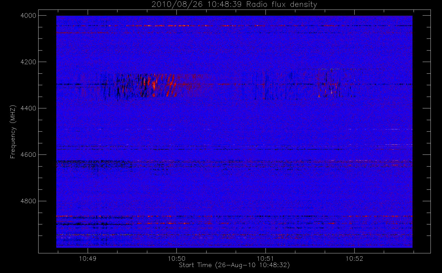The height and width of the screenshot is (273, 442).
Task: Select the 4200 frequency tick label
Action: [x=28, y=62]
